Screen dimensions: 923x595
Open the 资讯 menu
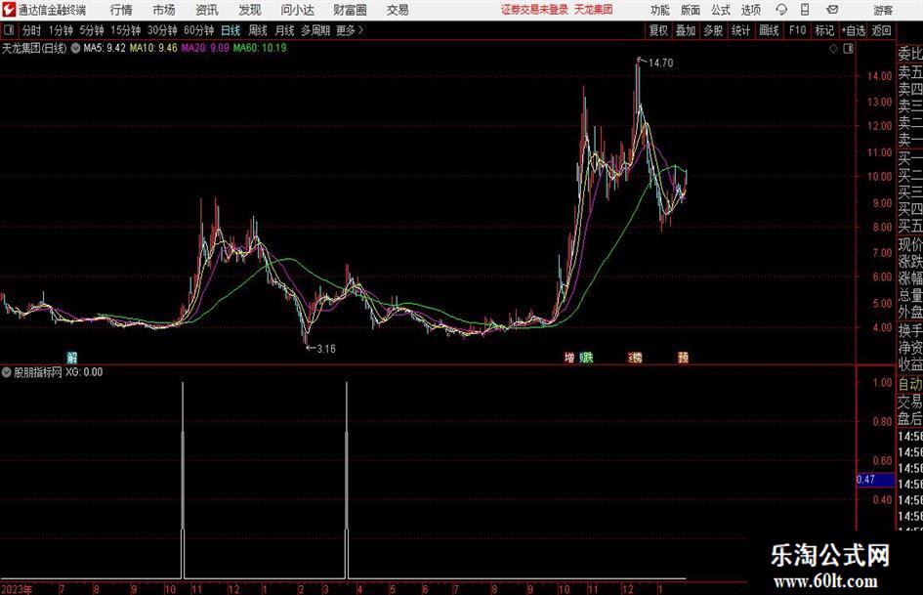(x=207, y=10)
